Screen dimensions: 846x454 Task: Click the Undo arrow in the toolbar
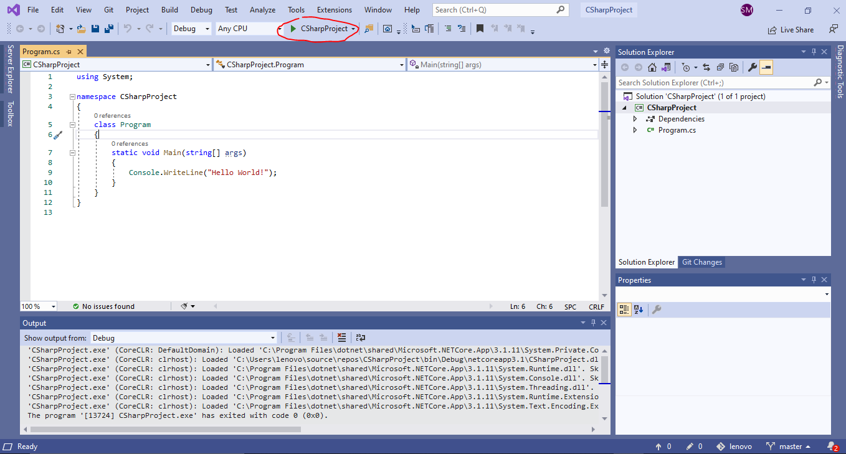127,29
